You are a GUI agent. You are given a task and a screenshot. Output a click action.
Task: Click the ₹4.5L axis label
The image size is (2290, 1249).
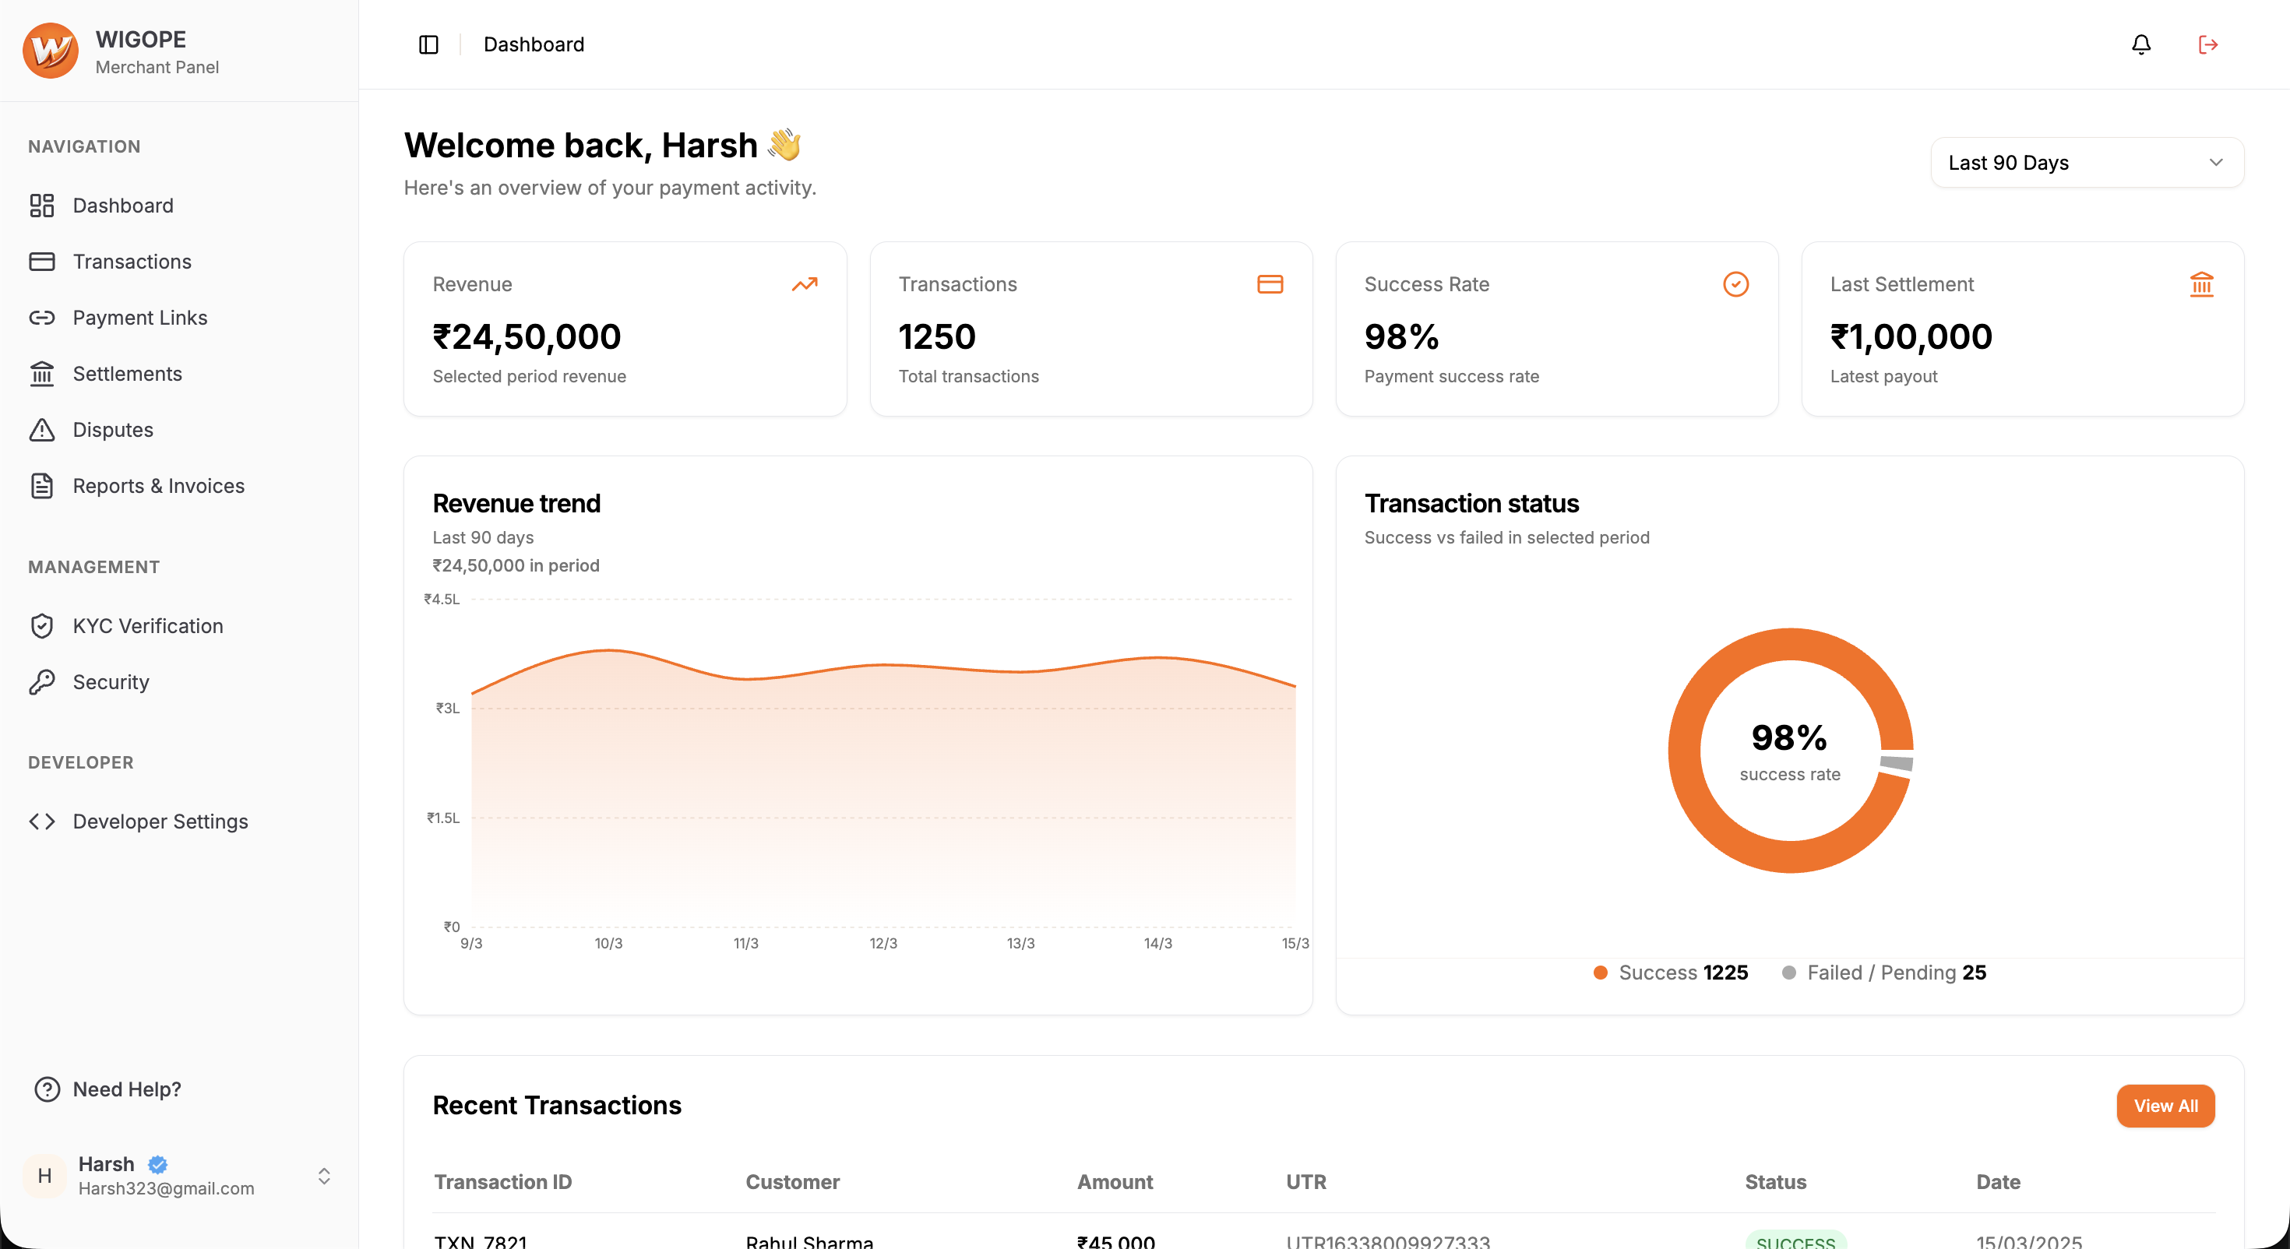[442, 599]
